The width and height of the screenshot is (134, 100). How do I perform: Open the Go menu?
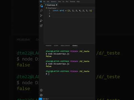pos(63,2)
